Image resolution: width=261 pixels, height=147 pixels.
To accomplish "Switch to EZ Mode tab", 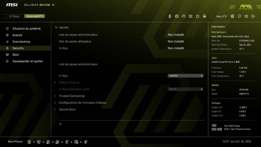I will point(14,16).
